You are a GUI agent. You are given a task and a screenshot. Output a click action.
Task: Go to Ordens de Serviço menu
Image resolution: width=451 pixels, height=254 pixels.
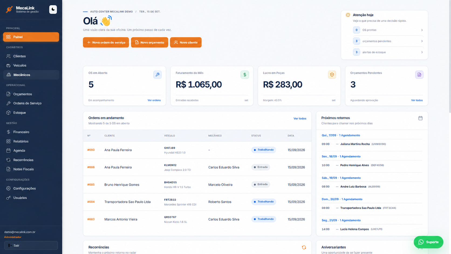(x=31, y=103)
